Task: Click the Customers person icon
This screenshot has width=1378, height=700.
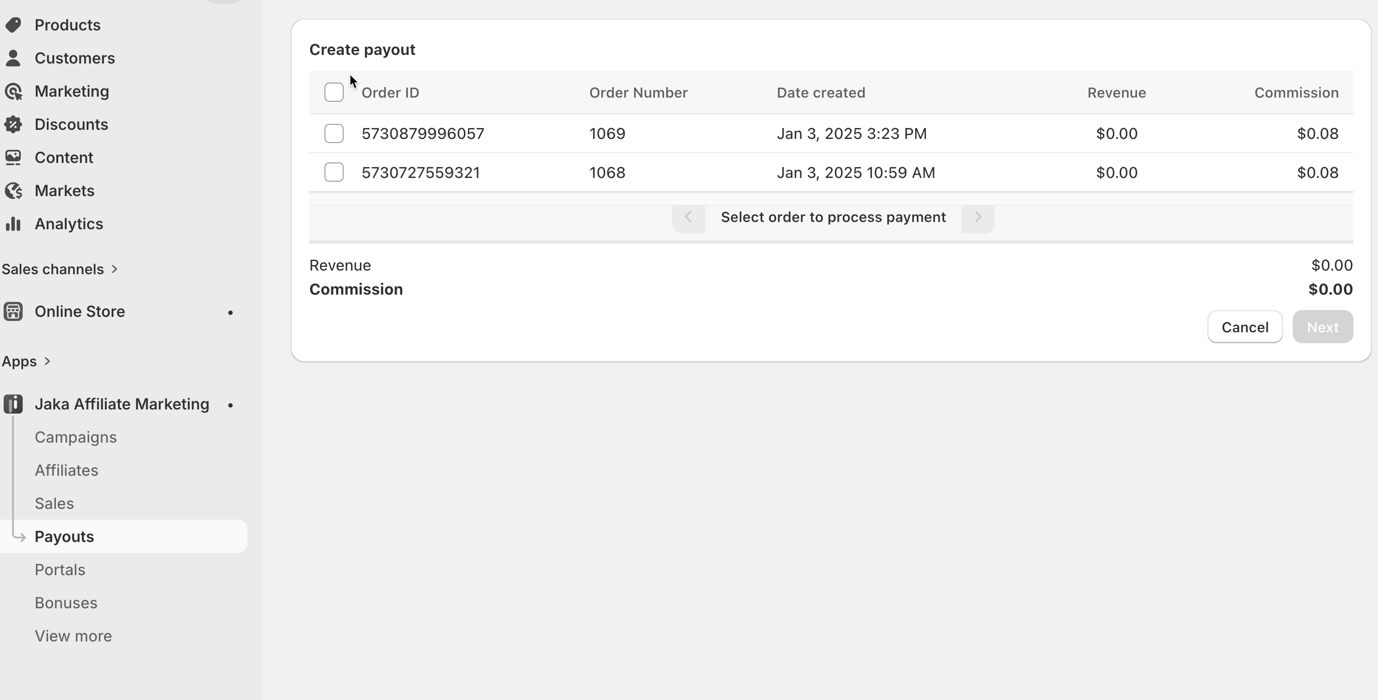Action: [x=13, y=58]
